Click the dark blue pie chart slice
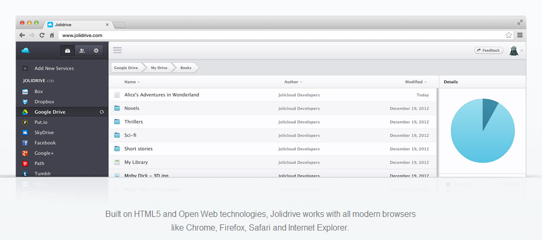 [x=489, y=111]
